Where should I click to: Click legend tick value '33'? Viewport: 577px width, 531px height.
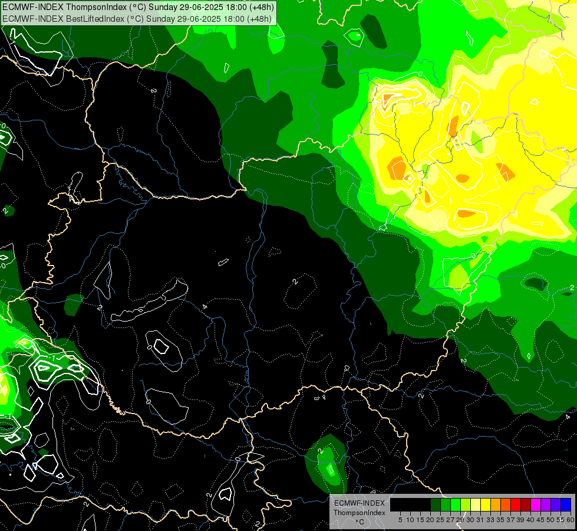coord(490,520)
